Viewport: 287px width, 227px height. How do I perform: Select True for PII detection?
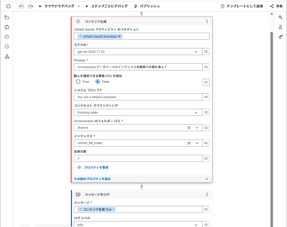click(x=78, y=82)
